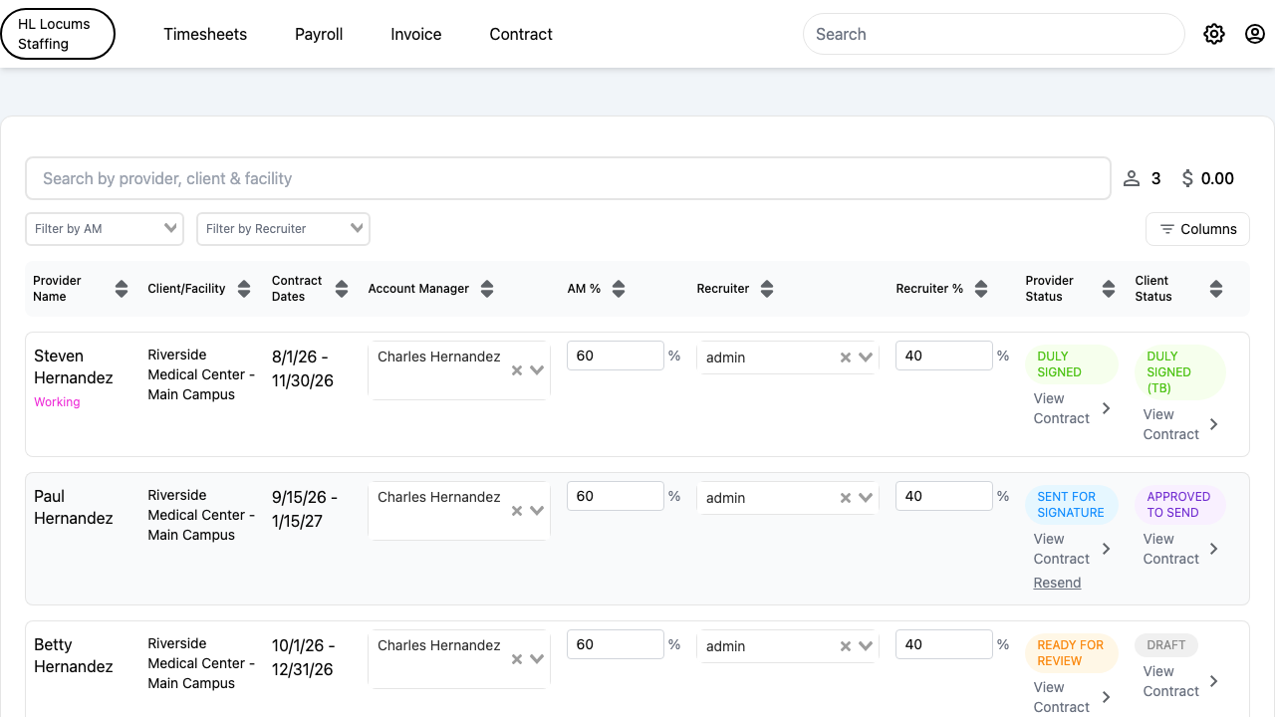This screenshot has width=1275, height=717.
Task: Clear account manager for Steven Hernandez
Action: pos(517,370)
